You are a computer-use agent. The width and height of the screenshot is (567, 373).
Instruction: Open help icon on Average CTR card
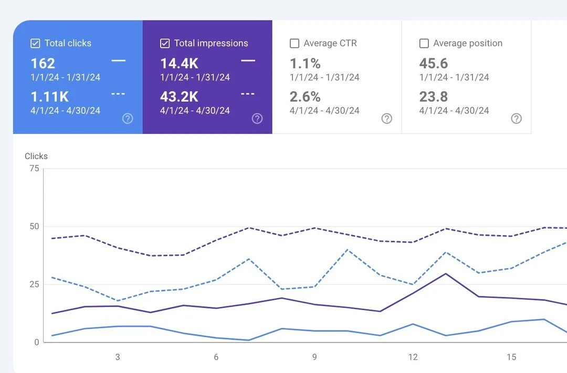(387, 119)
